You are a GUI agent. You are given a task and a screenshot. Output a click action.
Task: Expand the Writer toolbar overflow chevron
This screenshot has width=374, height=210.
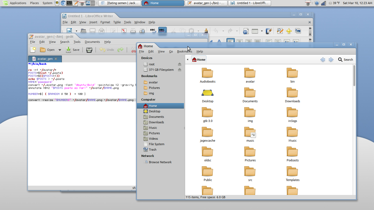310,28
